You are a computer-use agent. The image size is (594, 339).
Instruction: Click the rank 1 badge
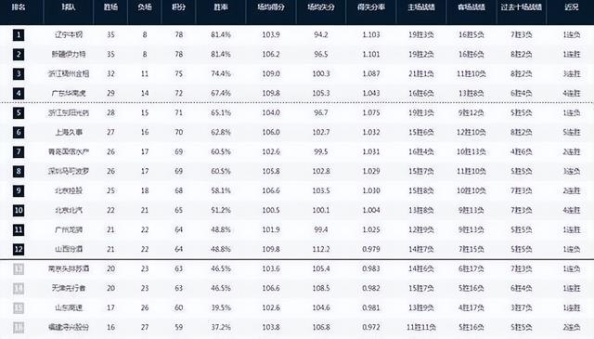19,35
